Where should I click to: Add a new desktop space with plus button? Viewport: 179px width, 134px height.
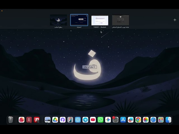(175, 20)
